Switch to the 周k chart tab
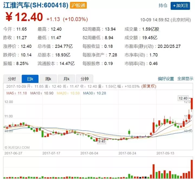Viewport: 195px width, 179px height. click(x=48, y=79)
